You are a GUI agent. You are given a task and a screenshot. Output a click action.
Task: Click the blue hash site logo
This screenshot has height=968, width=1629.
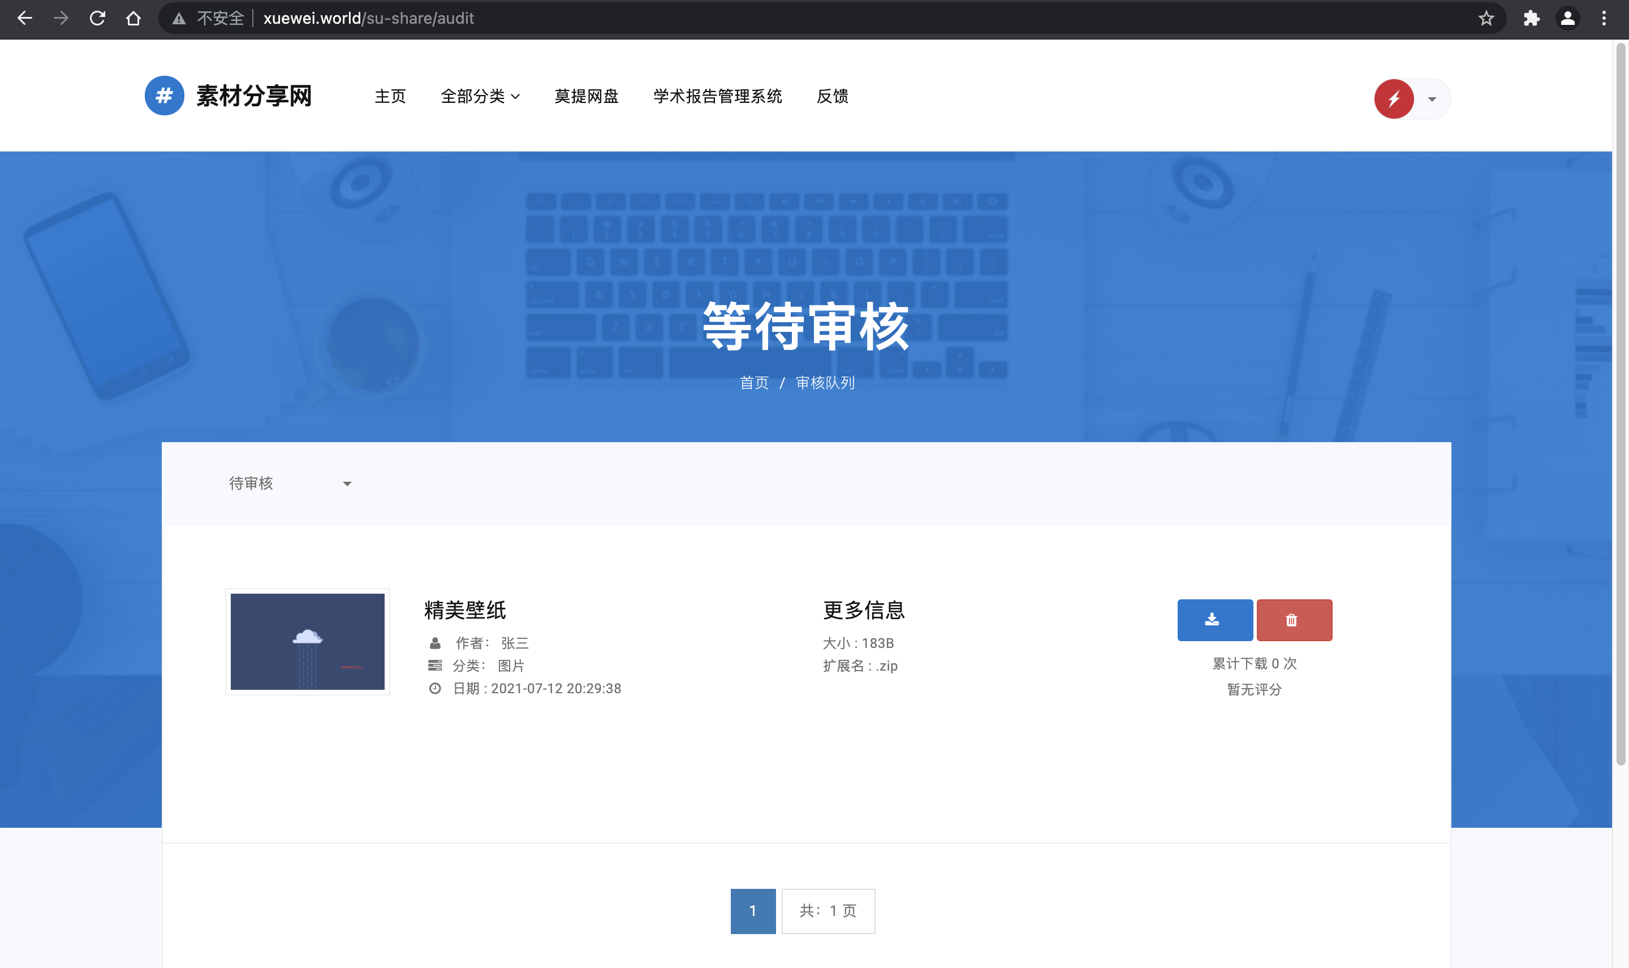(165, 96)
